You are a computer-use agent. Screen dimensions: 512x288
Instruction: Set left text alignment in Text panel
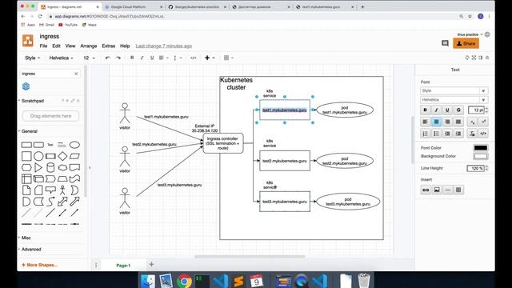click(x=425, y=122)
